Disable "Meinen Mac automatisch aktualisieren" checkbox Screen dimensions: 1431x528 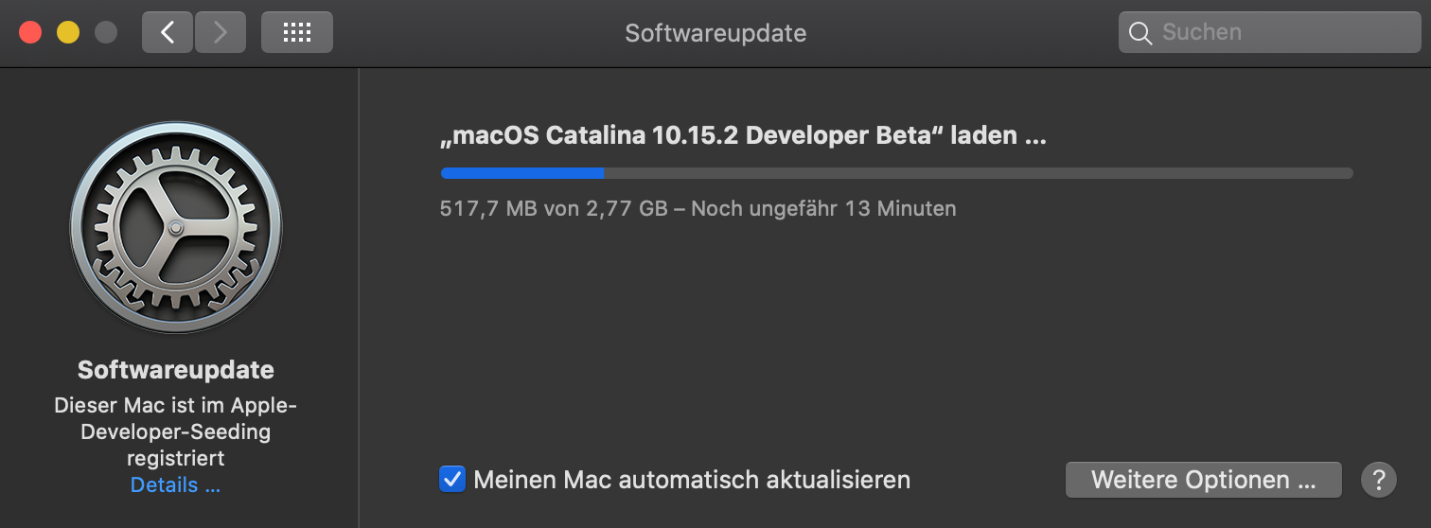(452, 479)
